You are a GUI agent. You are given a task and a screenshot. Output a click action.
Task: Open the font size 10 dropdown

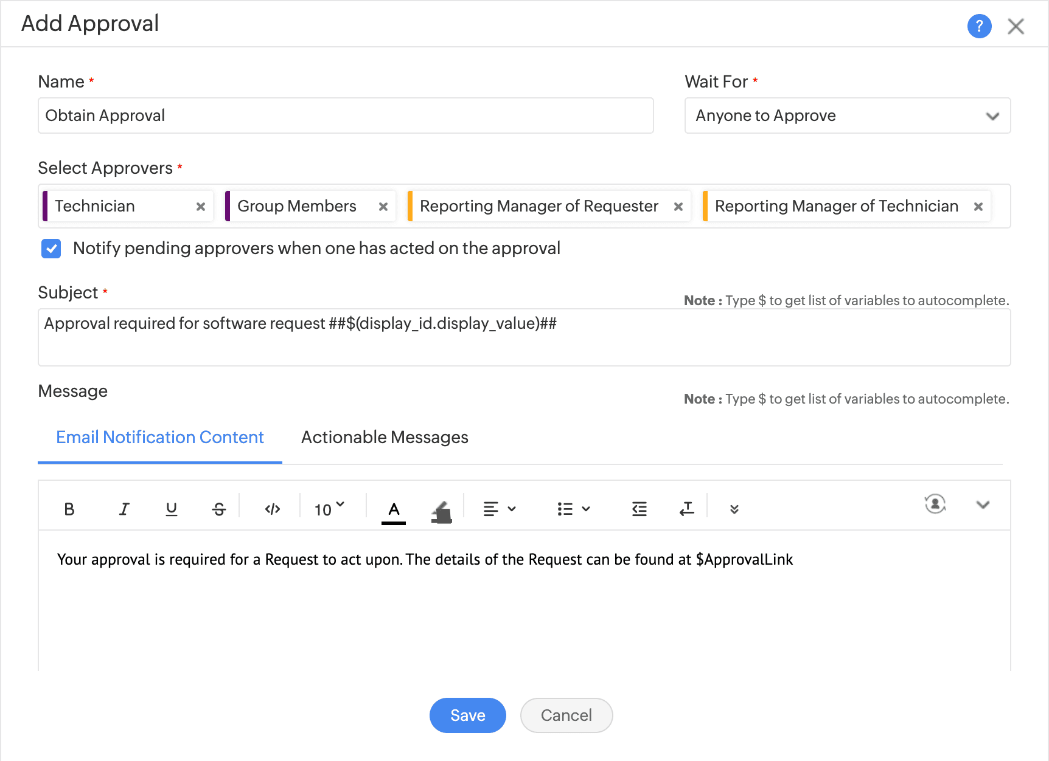(329, 509)
